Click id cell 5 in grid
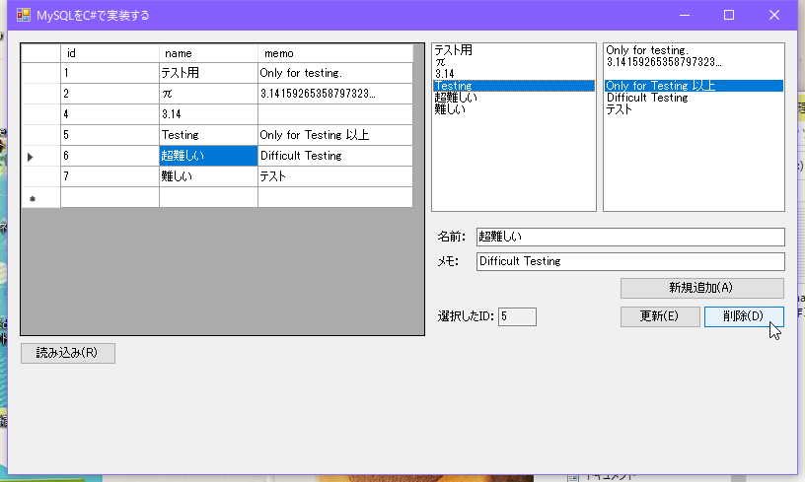 110,135
